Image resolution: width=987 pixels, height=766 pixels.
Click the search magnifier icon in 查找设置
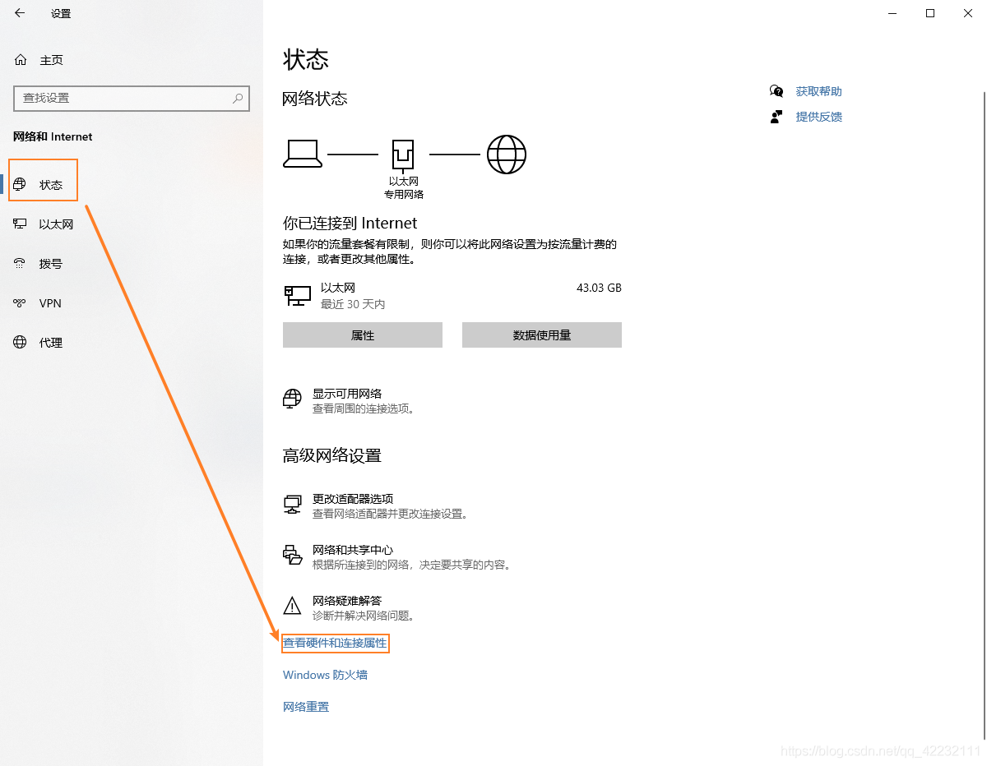(238, 98)
